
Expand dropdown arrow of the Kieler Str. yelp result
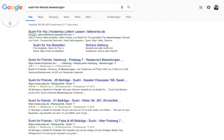point(74,104)
